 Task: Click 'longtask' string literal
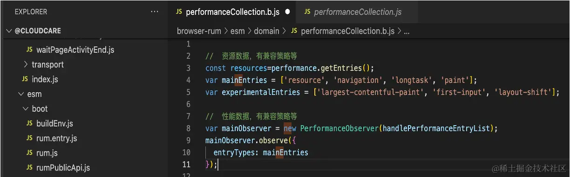click(411, 80)
